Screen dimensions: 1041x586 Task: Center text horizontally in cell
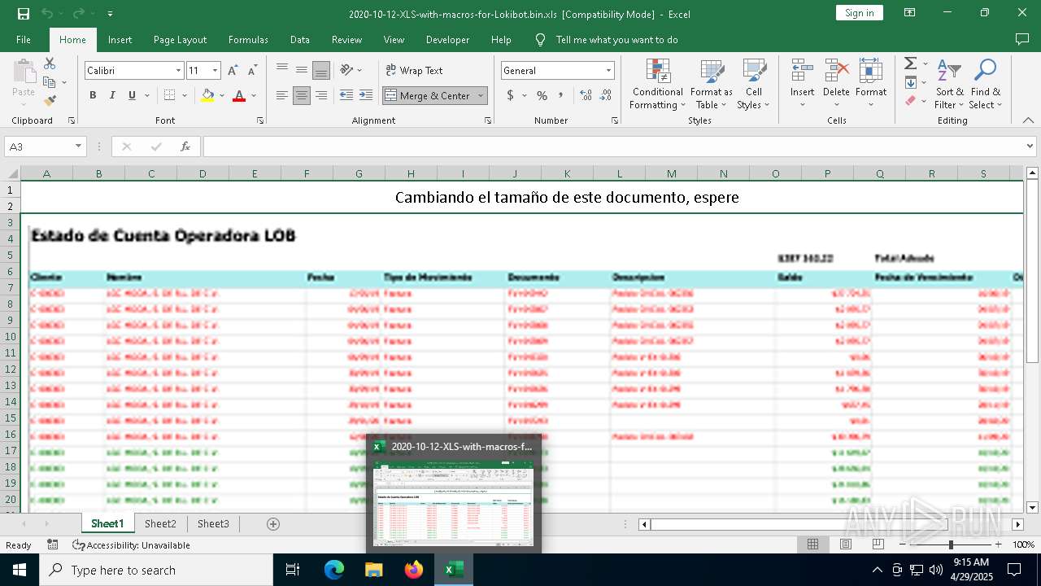pos(302,95)
